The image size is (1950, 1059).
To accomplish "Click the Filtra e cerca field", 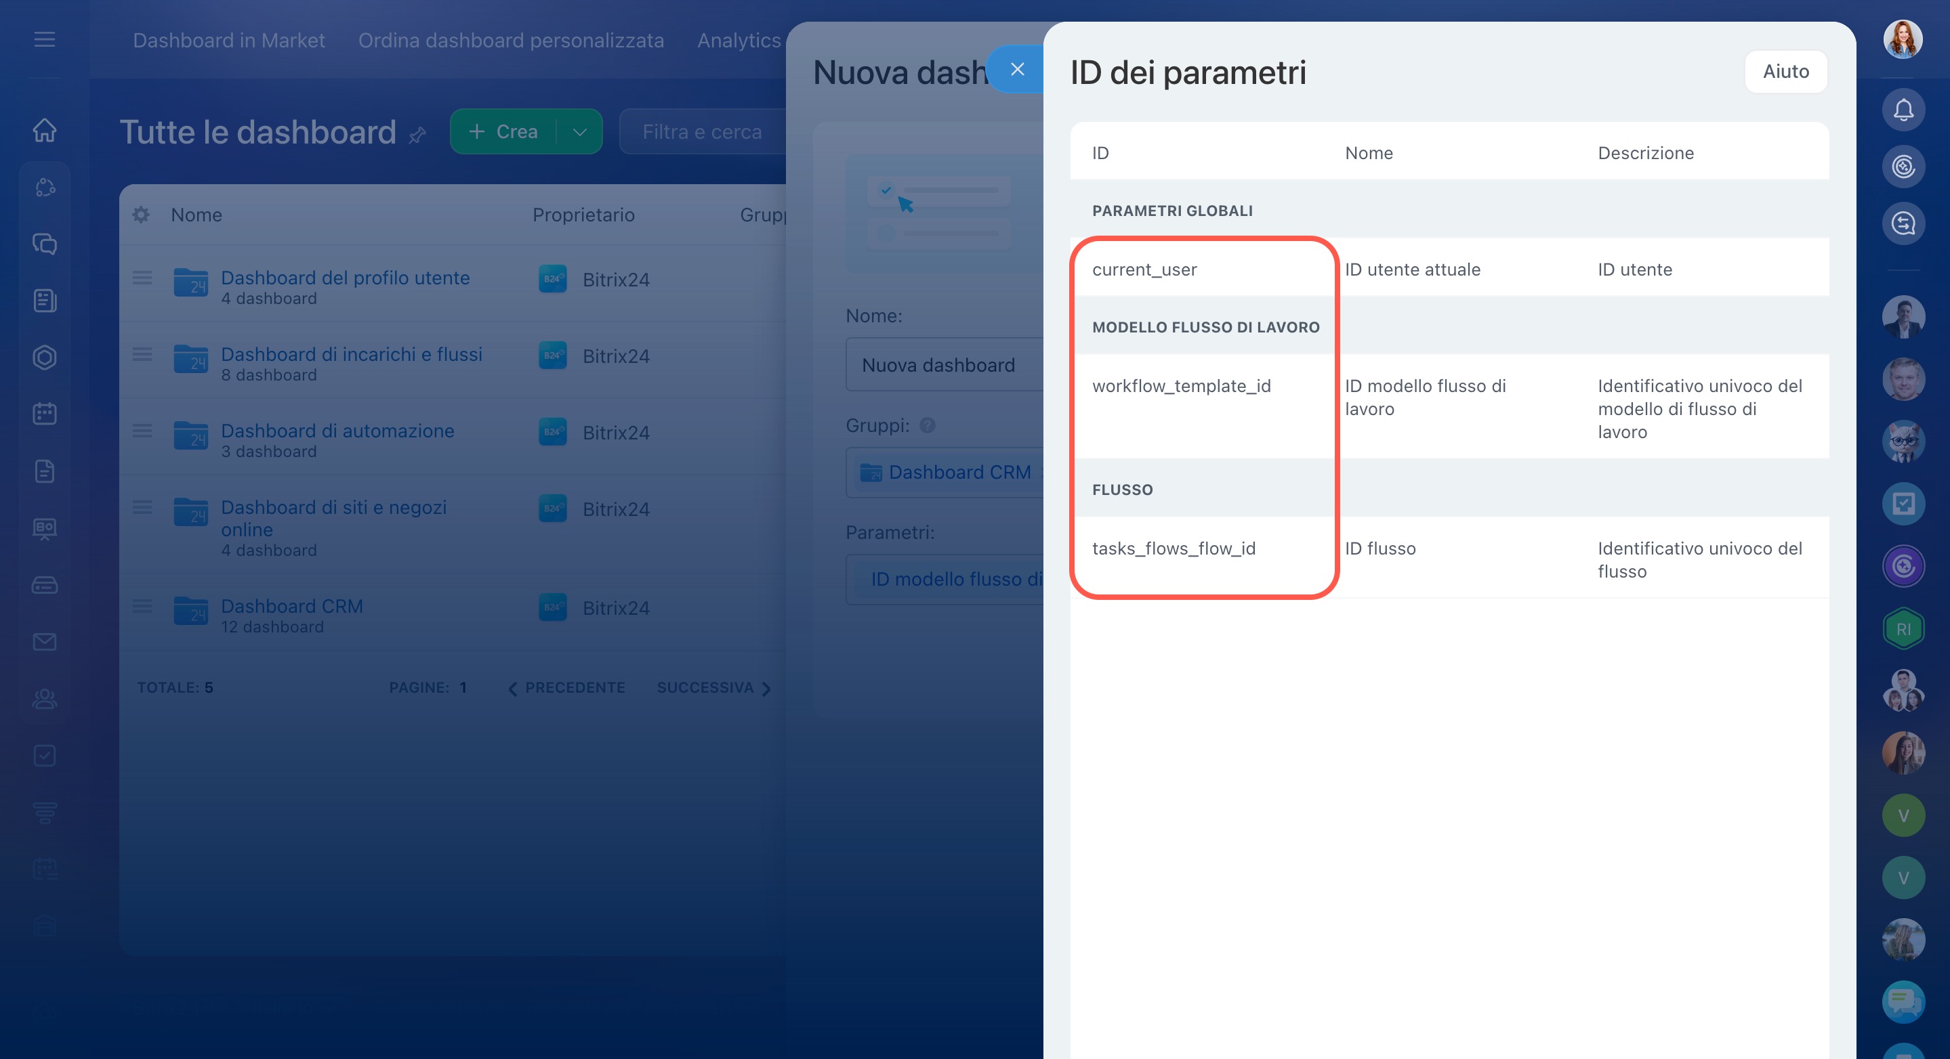I will (x=702, y=131).
